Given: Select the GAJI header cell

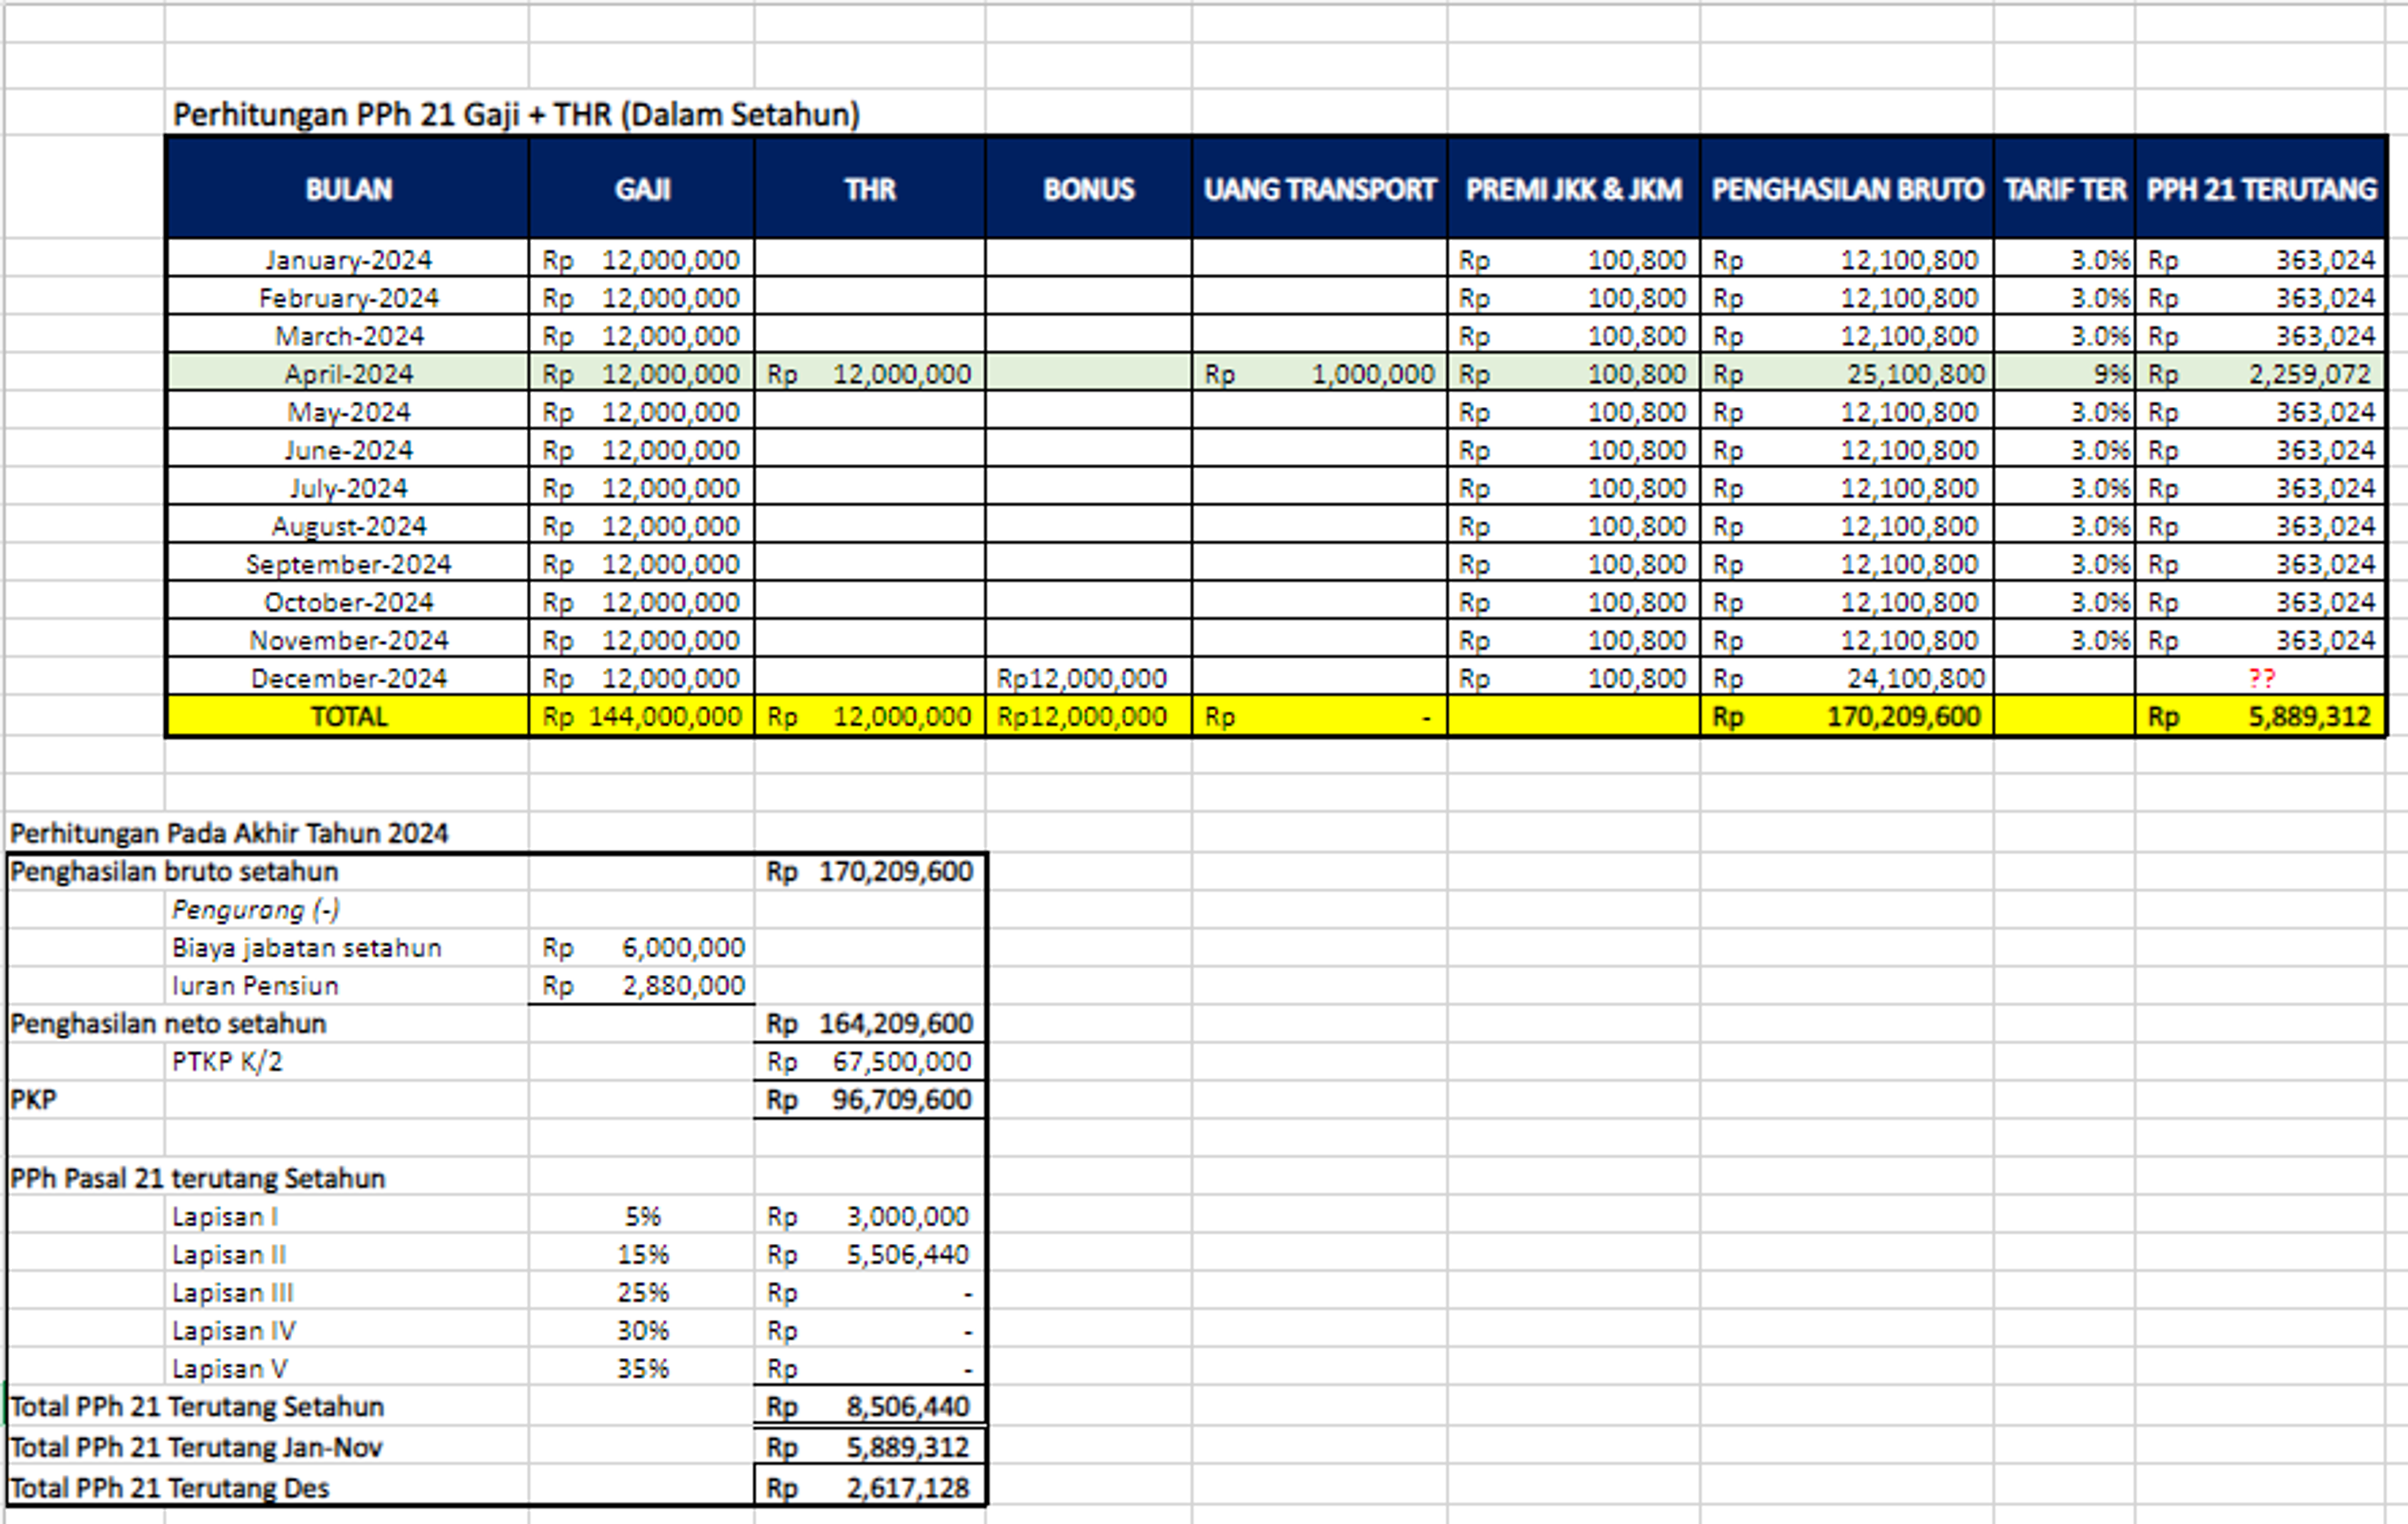Looking at the screenshot, I should (642, 189).
